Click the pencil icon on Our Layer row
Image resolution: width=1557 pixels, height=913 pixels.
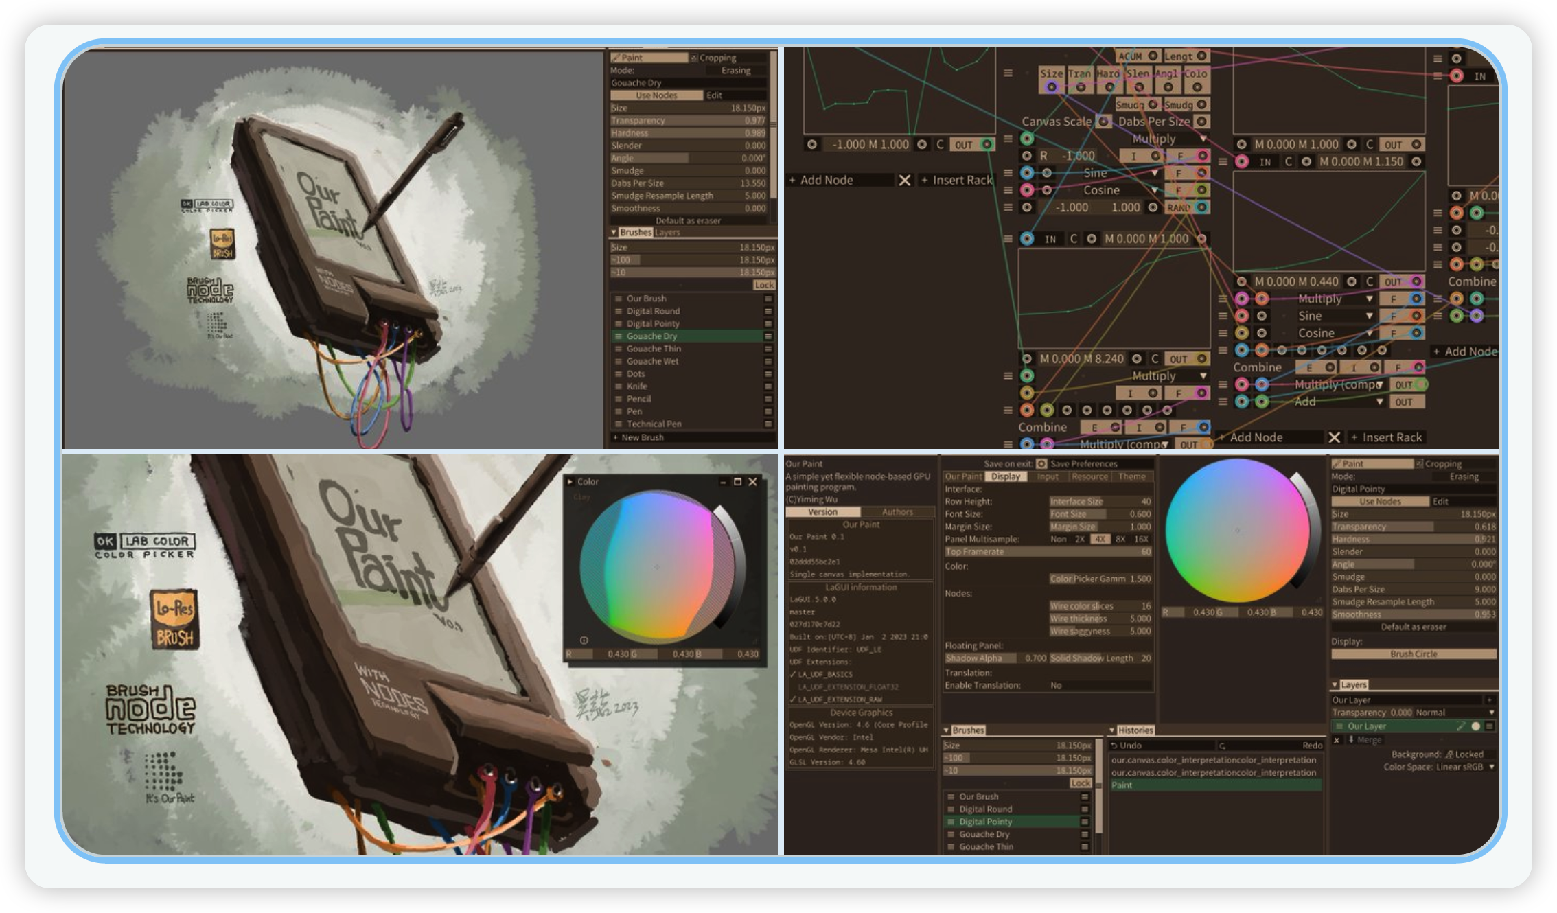[1460, 726]
